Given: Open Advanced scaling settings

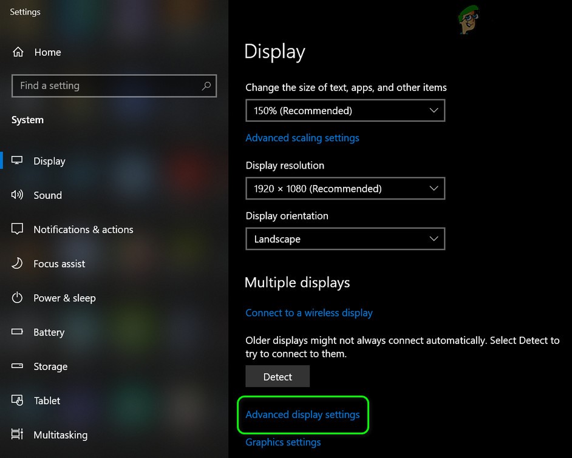Looking at the screenshot, I should click(302, 138).
